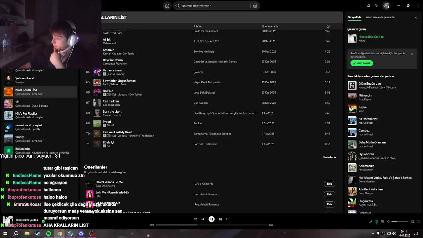Sort by 'Albüm' column header
This screenshot has height=238, width=423.
[x=198, y=26]
